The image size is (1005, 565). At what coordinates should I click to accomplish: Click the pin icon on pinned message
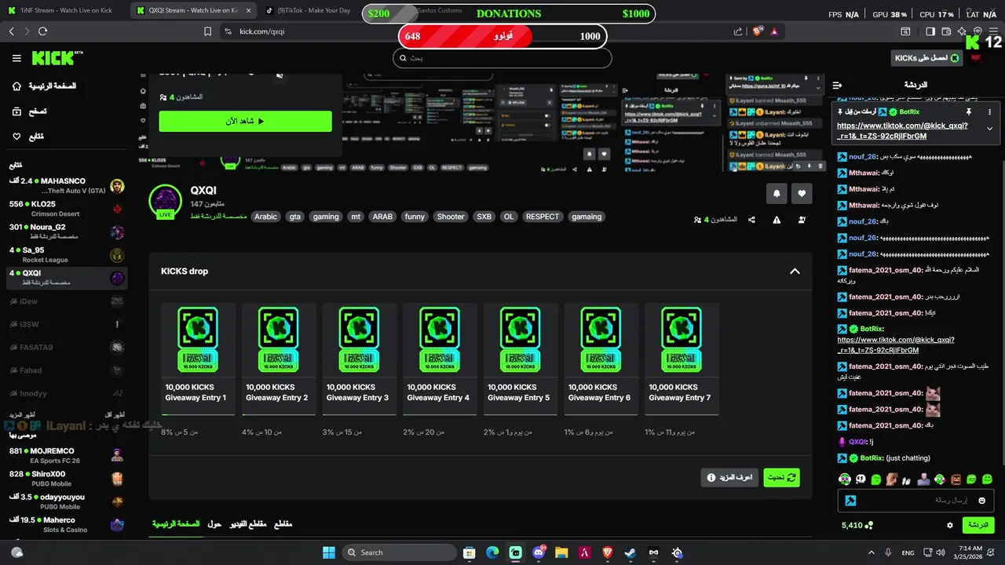click(x=968, y=112)
